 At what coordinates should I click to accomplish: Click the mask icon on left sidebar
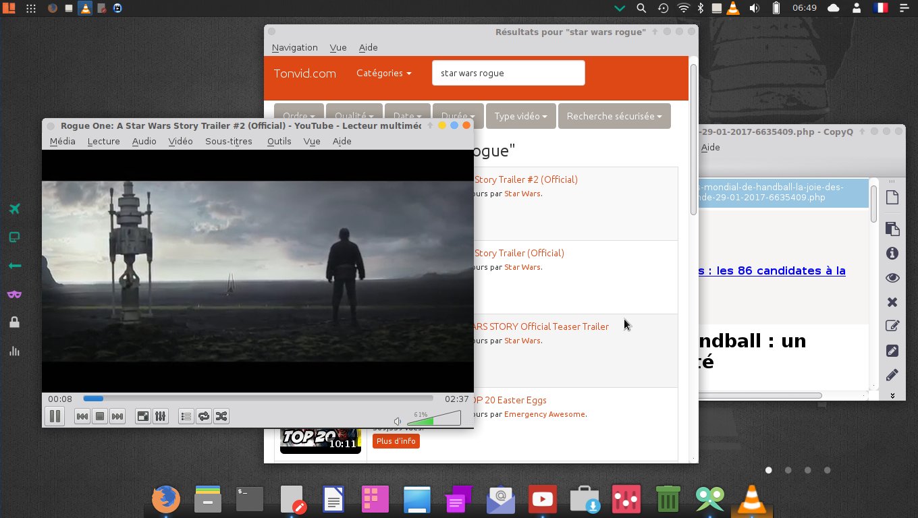pos(14,294)
